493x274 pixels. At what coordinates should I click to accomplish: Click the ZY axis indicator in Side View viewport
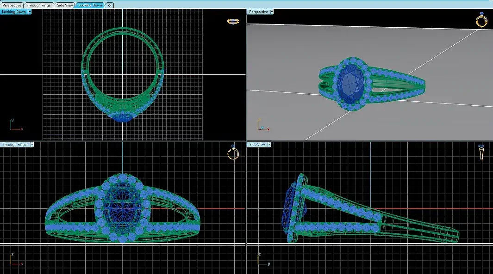coord(263,260)
